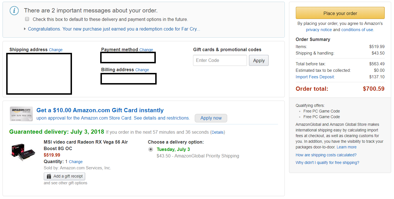Viewport: 394px width, 199px height.
Task: Open guaranteed delivery Details link
Action: coord(218,132)
